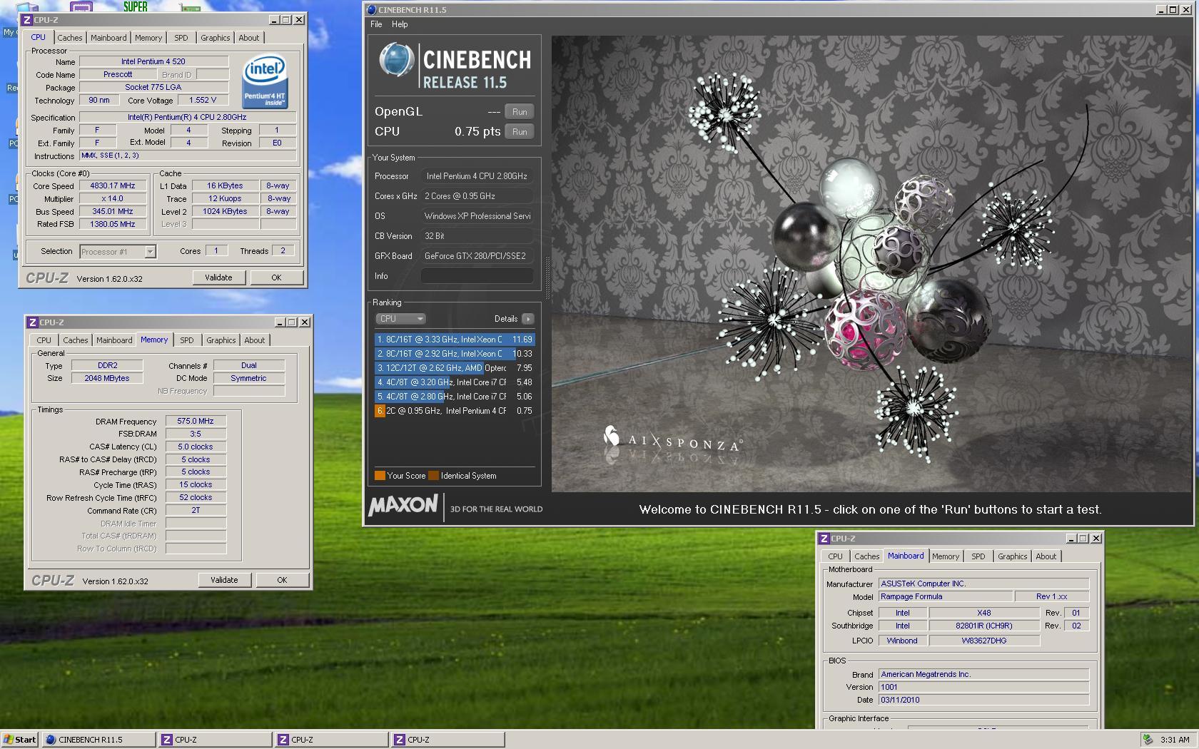Viewport: 1199px width, 749px height.
Task: Switch to Memory tab in CPU window
Action: 148,38
